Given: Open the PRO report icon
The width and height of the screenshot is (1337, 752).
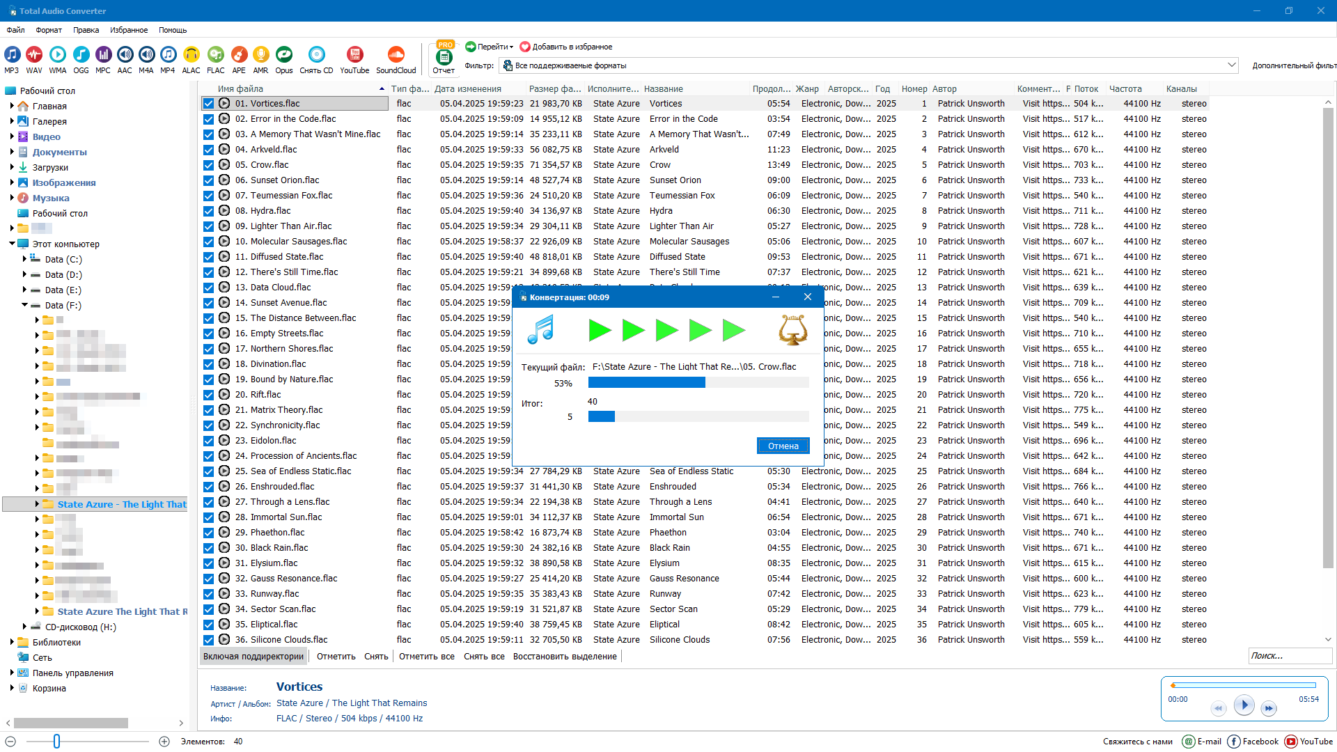Looking at the screenshot, I should [x=444, y=57].
